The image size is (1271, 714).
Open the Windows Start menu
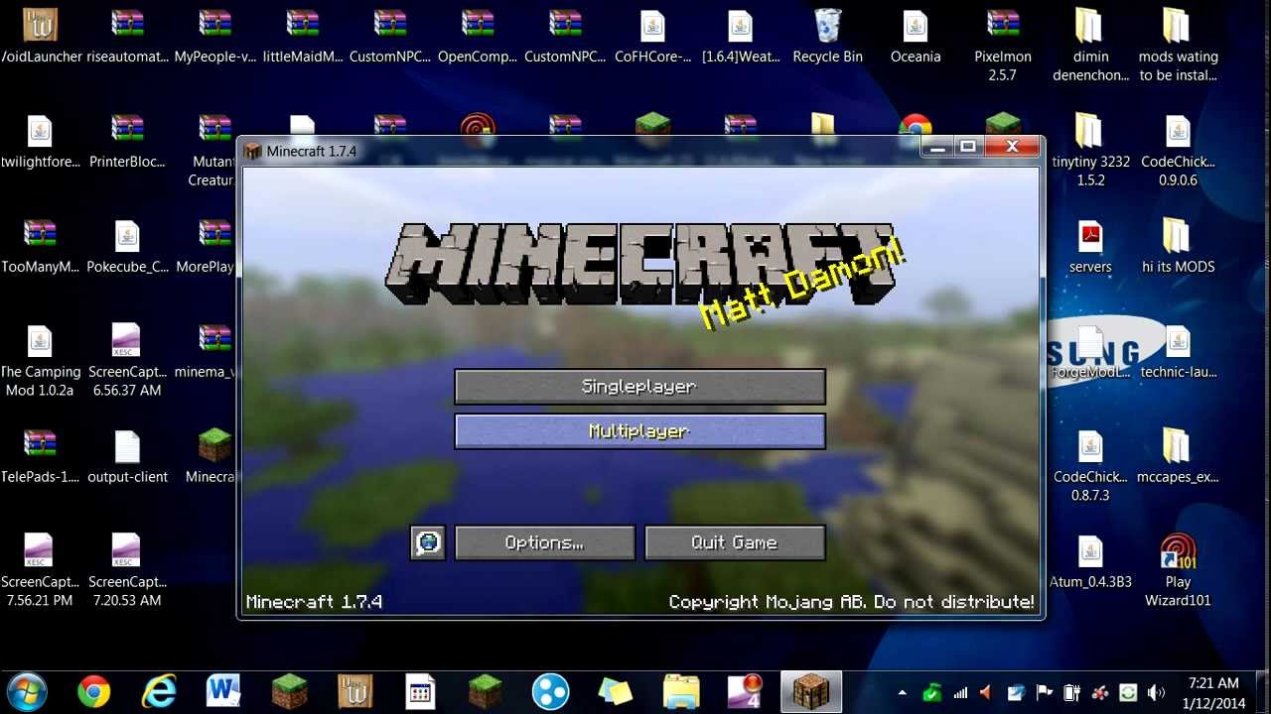[27, 691]
